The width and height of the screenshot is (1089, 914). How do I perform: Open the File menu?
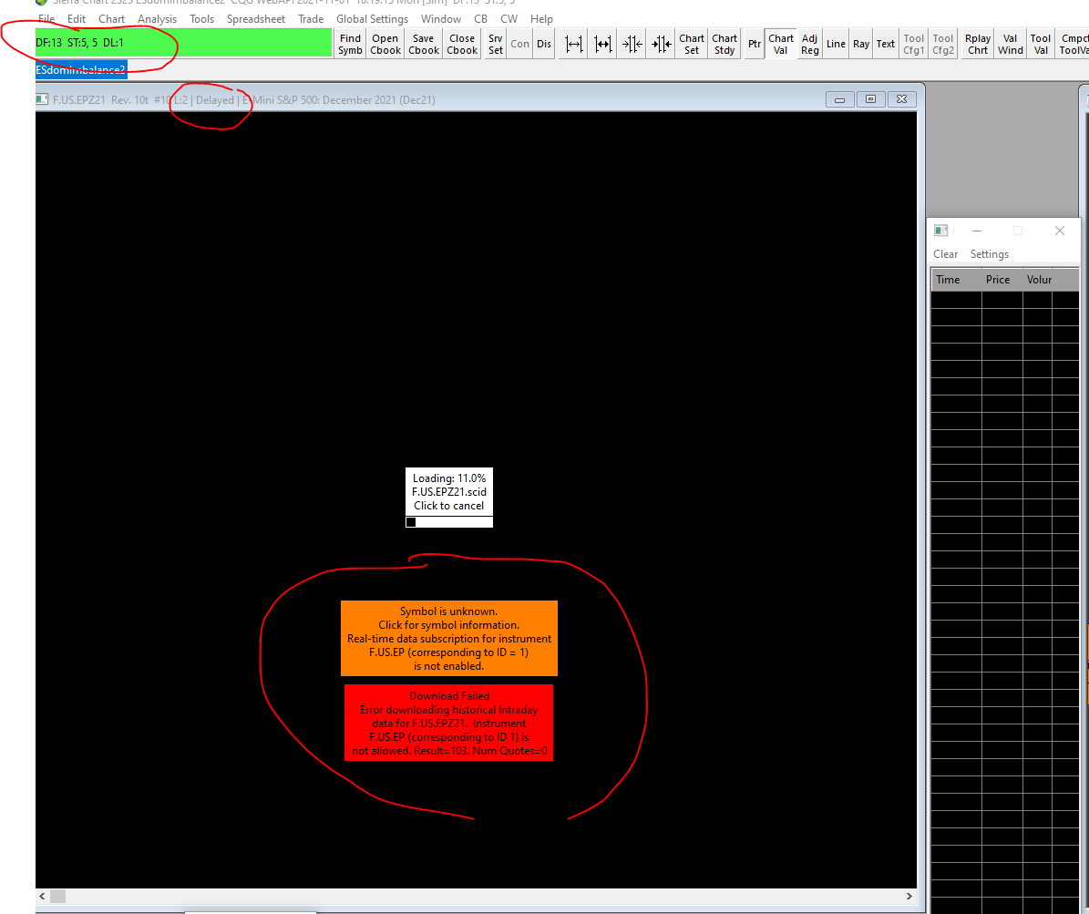(46, 19)
